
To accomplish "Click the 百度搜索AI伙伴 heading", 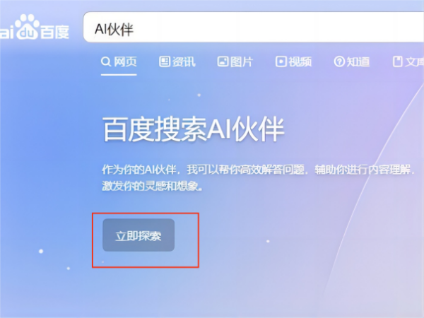I will coord(193,129).
